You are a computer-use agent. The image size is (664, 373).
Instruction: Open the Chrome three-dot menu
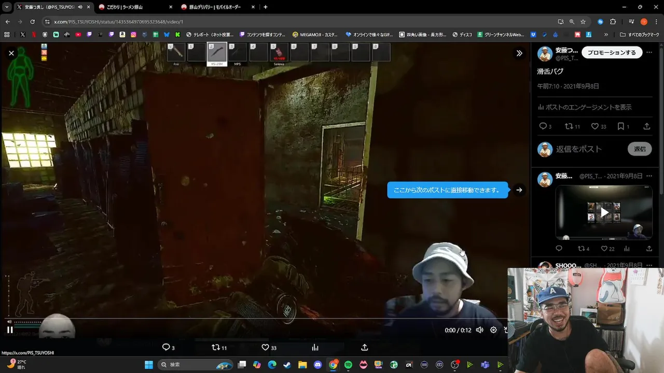pos(656,22)
